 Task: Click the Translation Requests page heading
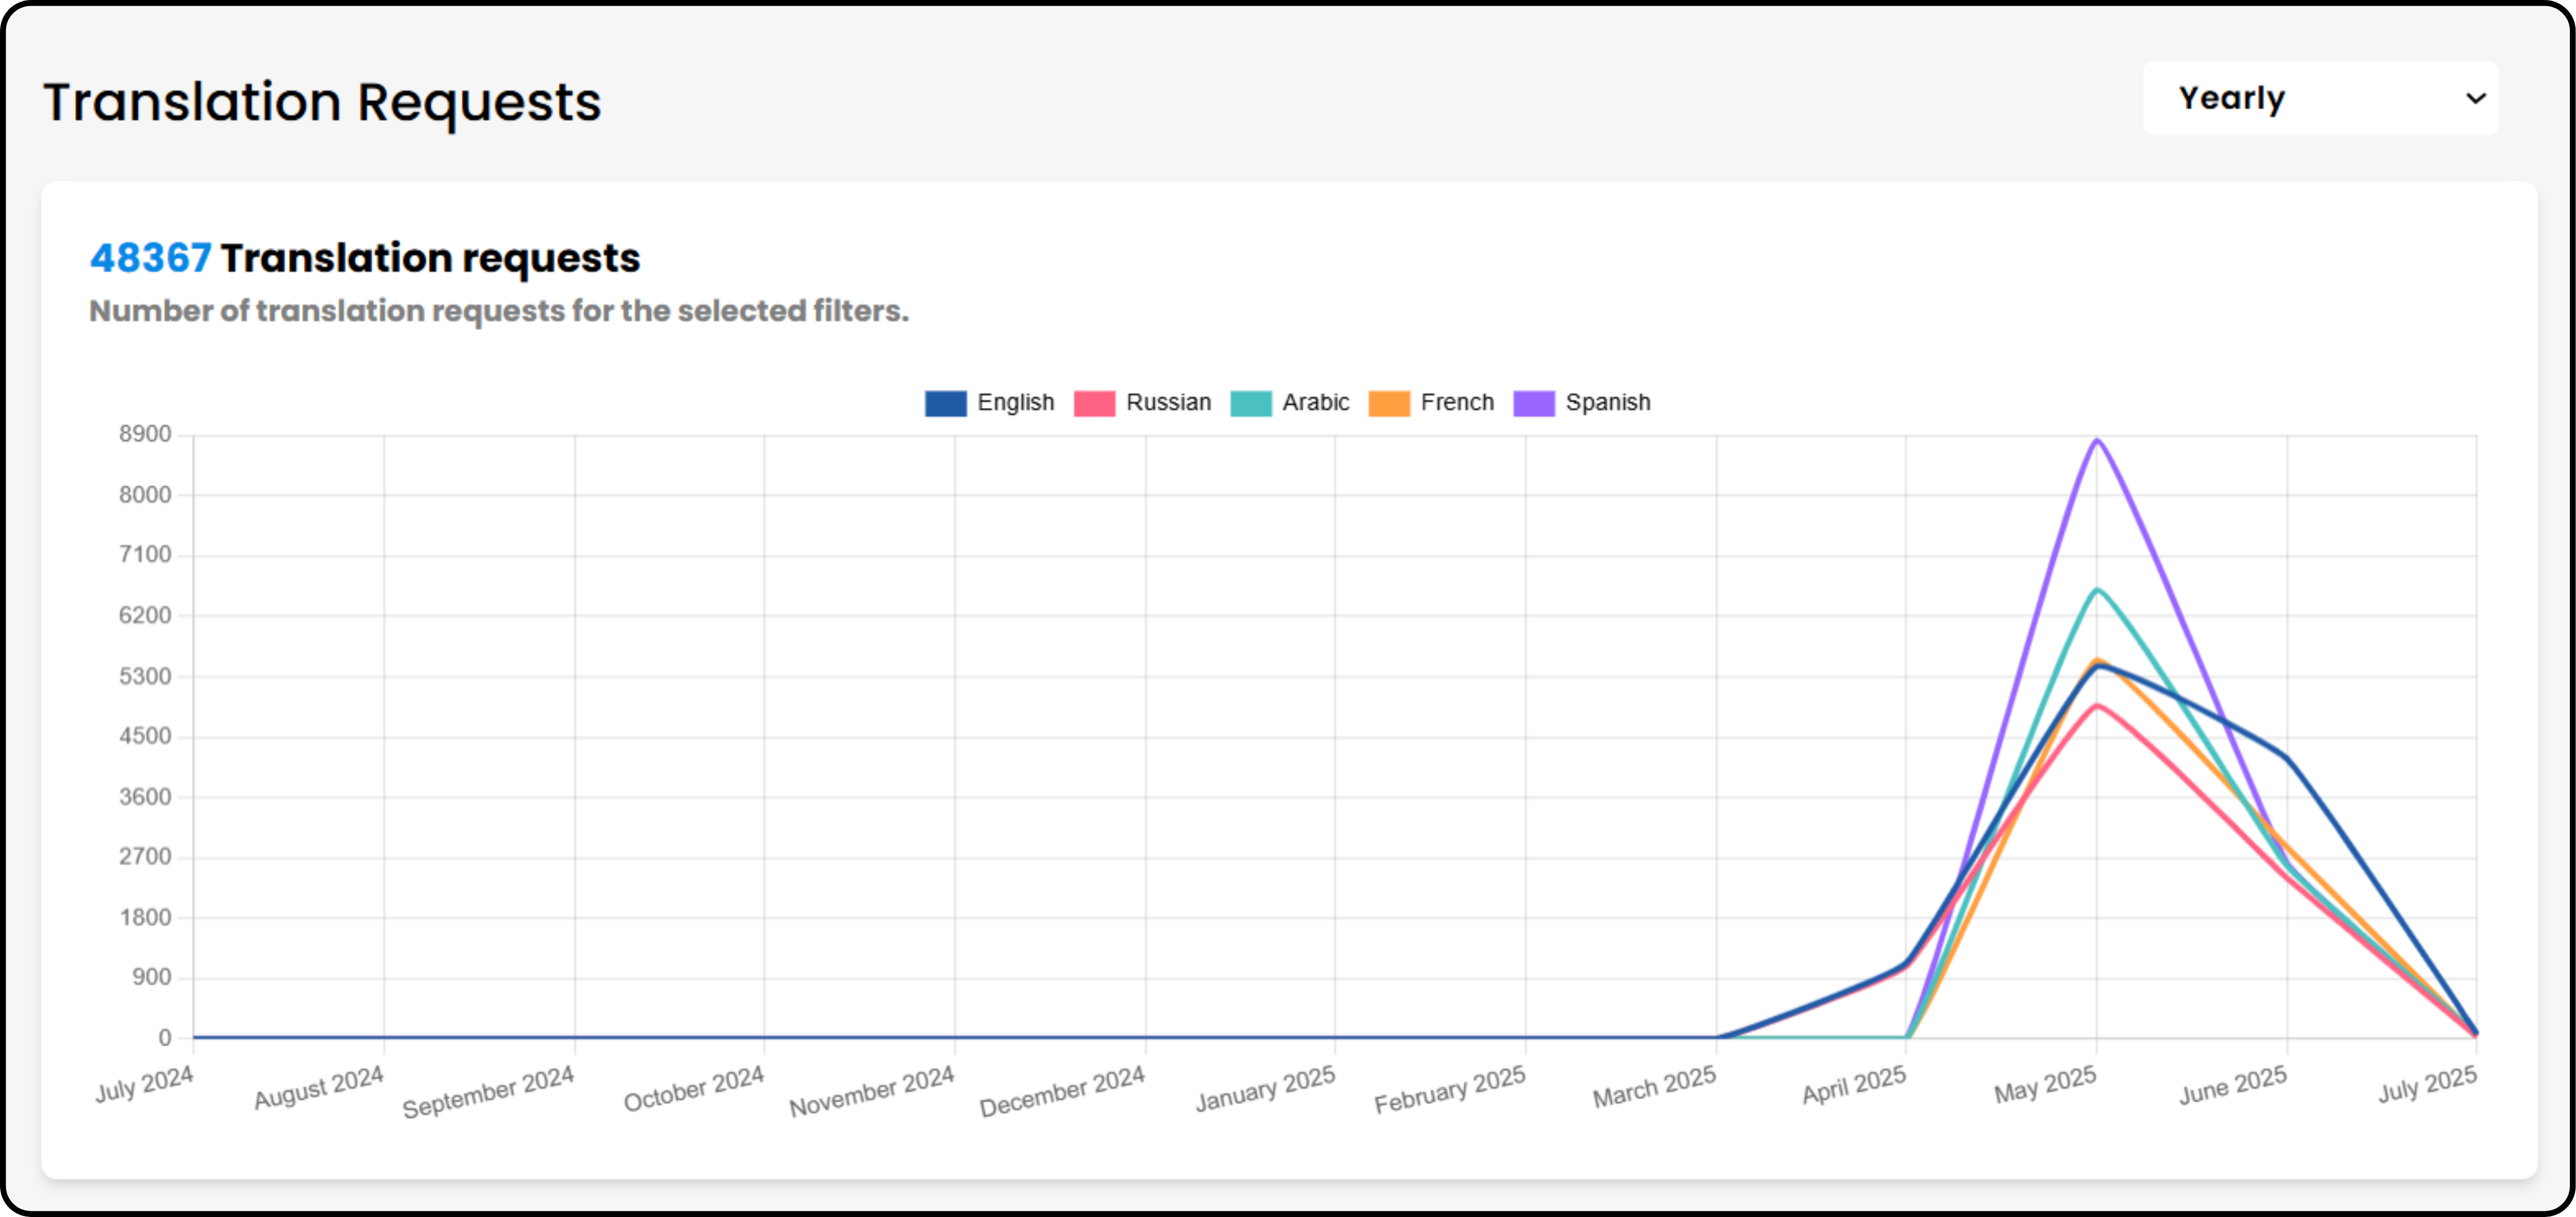[x=322, y=102]
